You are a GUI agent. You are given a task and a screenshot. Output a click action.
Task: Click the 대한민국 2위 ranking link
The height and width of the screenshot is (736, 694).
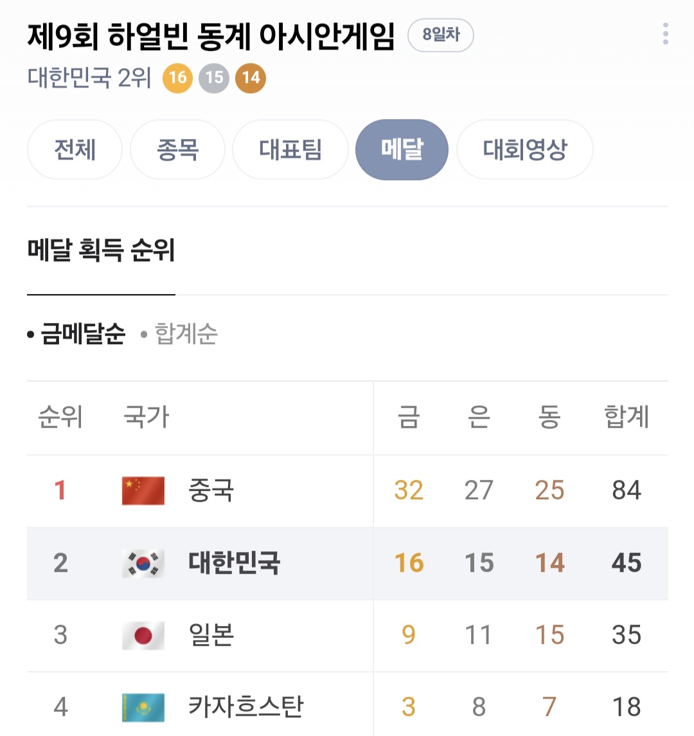pos(89,78)
